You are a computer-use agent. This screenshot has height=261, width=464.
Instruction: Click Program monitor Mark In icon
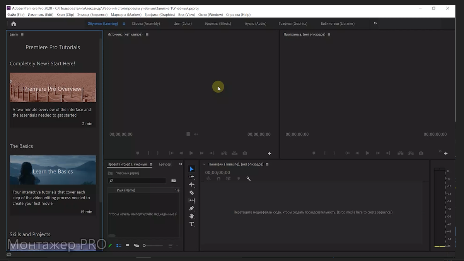tap(325, 153)
